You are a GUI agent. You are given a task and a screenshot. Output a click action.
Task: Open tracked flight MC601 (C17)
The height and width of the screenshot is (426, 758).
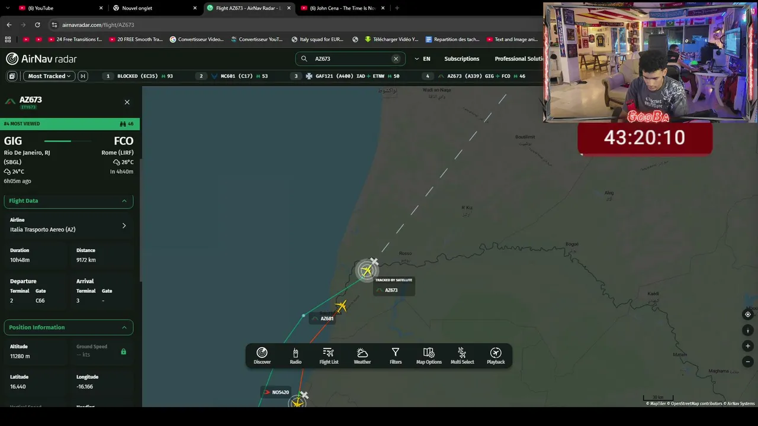[234, 76]
